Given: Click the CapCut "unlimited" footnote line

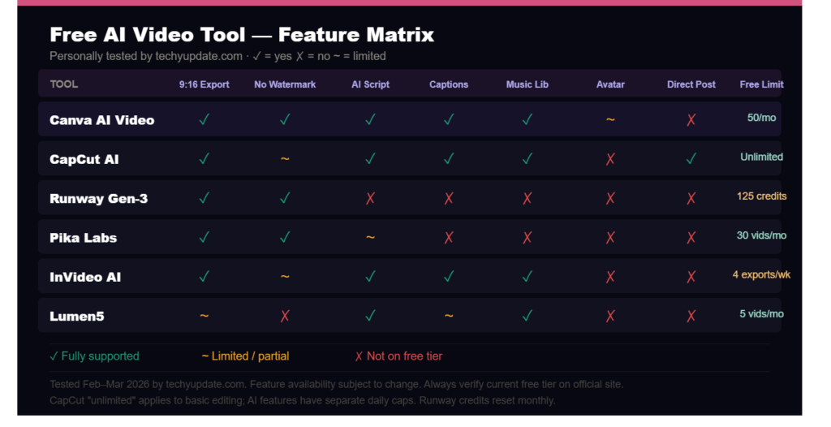Looking at the screenshot, I should (x=302, y=400).
